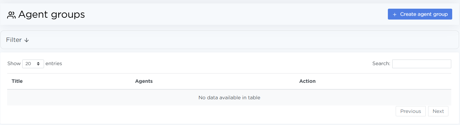Sort the table by Agents column
Image resolution: width=460 pixels, height=125 pixels.
pos(144,81)
